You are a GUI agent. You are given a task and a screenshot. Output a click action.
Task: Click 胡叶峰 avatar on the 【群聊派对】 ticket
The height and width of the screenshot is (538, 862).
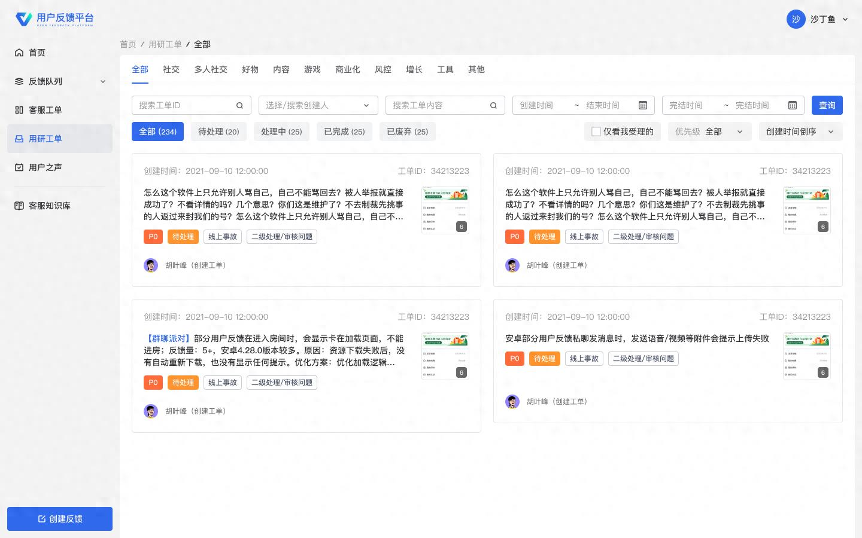(151, 411)
